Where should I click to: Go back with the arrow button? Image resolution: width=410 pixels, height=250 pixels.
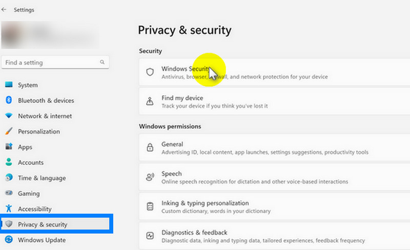[x=4, y=9]
